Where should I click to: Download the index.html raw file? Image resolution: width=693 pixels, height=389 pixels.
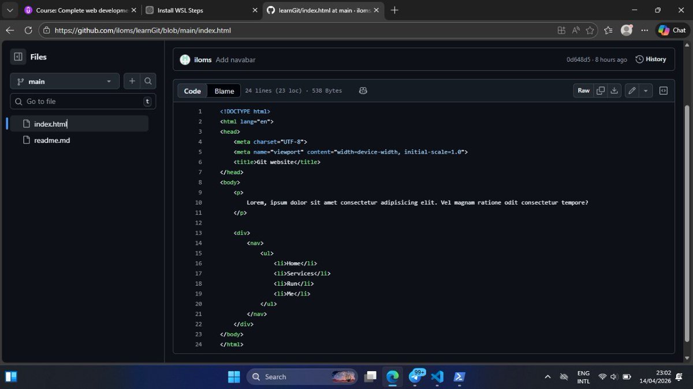(614, 91)
